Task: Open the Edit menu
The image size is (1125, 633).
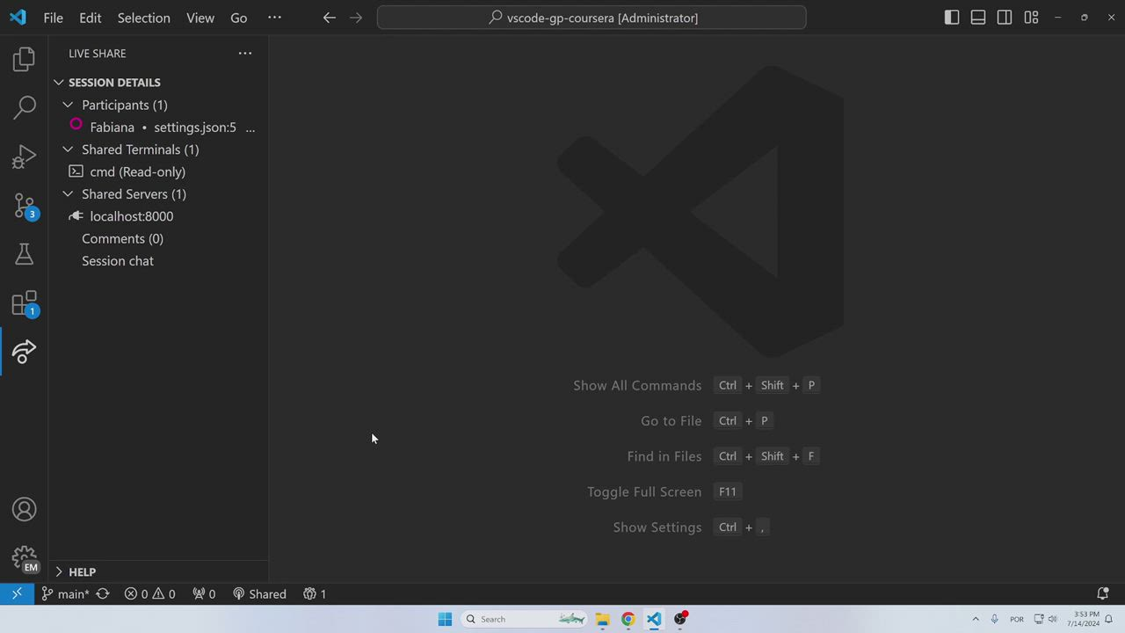Action: pos(91,18)
